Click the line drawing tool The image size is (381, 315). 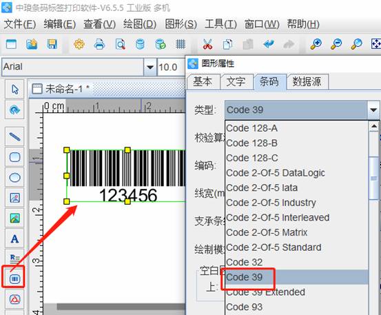pyautogui.click(x=14, y=136)
